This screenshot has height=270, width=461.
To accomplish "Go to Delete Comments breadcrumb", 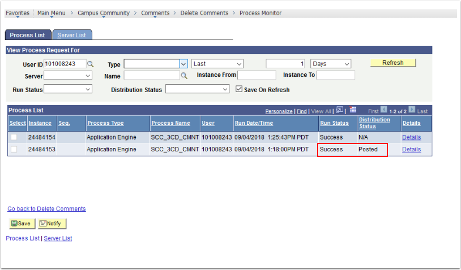I will click(x=204, y=13).
